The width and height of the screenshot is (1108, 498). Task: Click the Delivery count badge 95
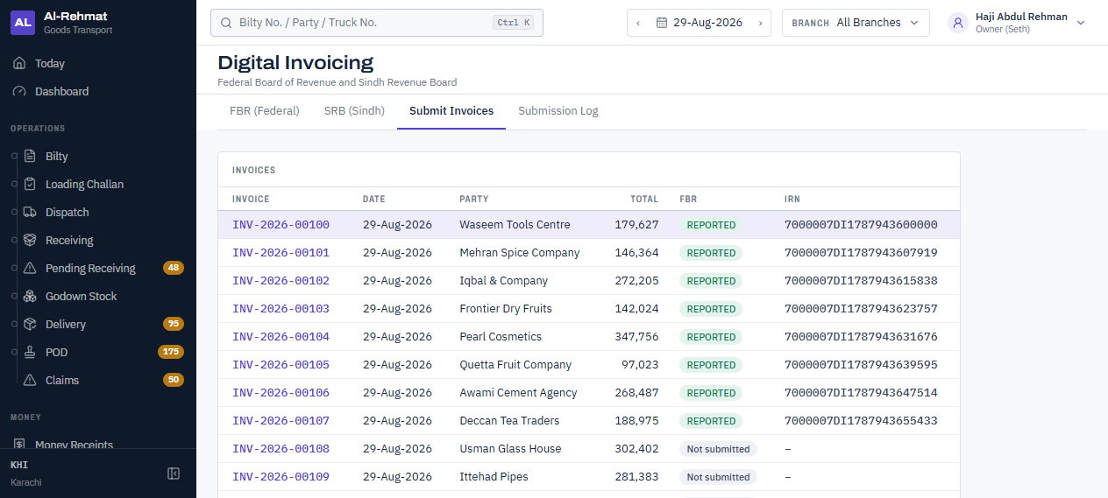(174, 324)
